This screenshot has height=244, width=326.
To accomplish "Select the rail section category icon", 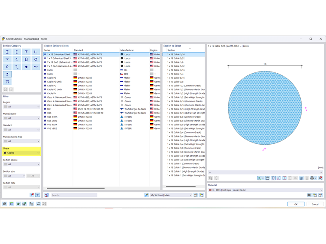I will coord(26,67).
